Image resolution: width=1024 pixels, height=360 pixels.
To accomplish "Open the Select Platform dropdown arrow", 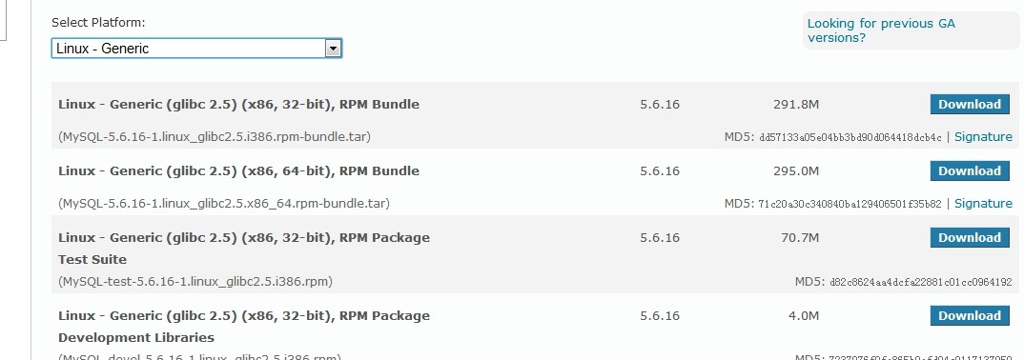I will 333,49.
